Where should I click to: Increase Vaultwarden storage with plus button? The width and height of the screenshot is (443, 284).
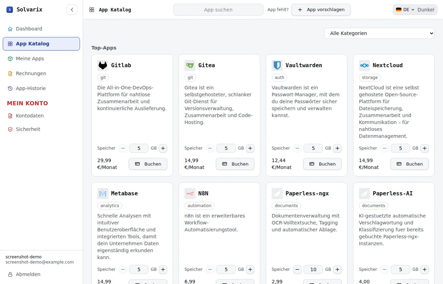pos(338,148)
